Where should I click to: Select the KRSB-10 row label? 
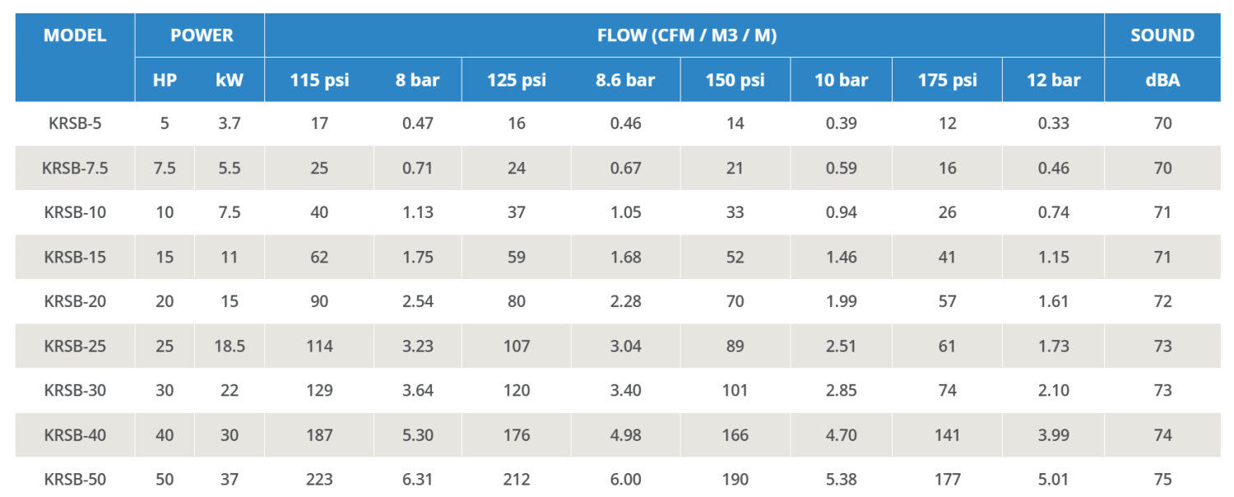point(75,212)
